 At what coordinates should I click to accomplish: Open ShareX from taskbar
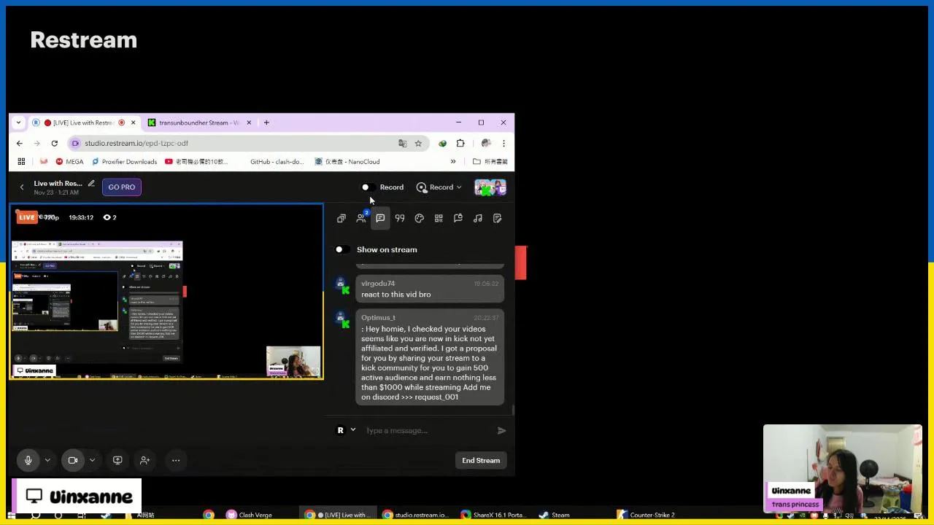(x=494, y=515)
